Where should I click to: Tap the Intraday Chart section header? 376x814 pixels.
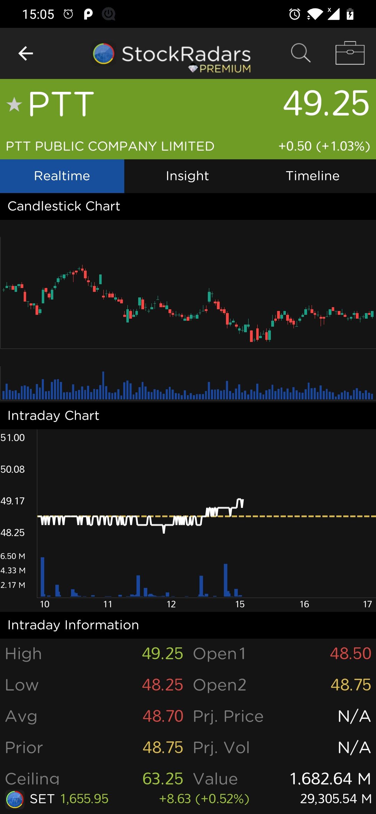click(54, 416)
